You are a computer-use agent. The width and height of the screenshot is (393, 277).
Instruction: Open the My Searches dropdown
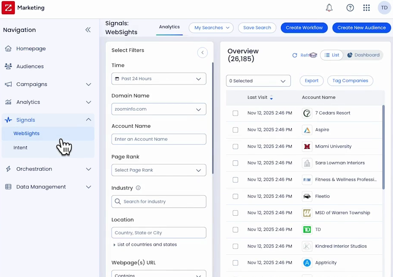tap(211, 27)
